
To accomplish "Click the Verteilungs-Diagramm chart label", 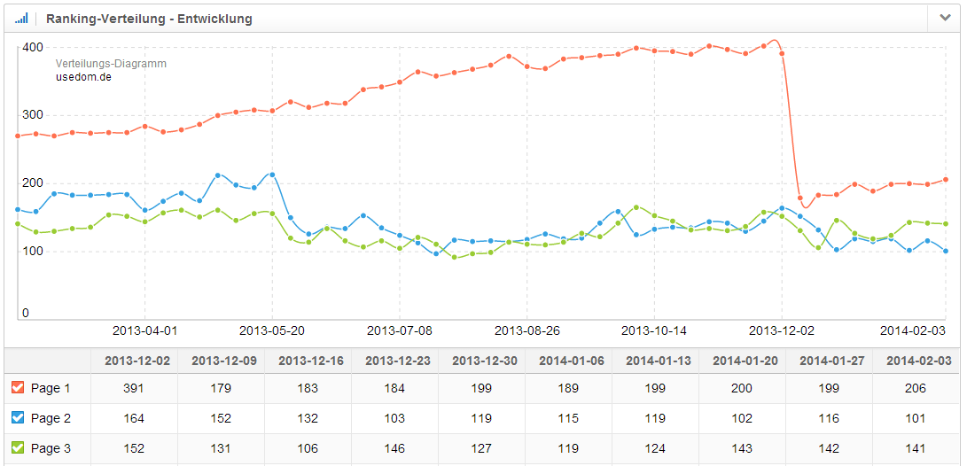I will 111,64.
